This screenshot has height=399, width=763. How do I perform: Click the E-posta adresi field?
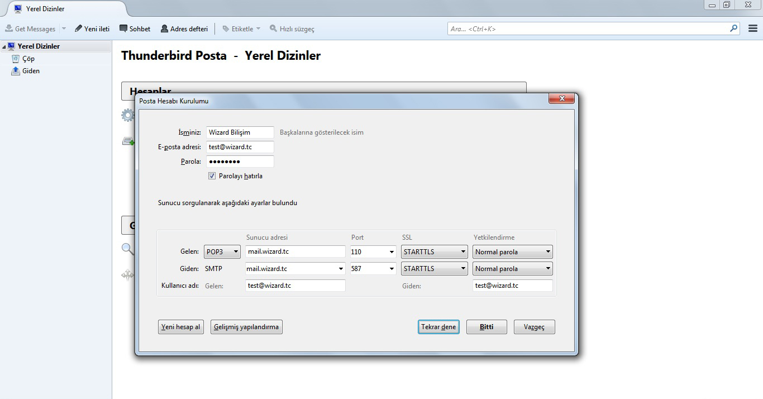[x=240, y=147]
